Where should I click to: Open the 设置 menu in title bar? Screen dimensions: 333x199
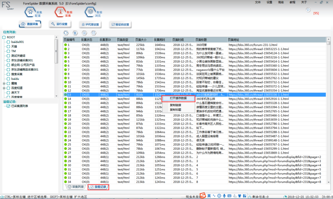269,2
